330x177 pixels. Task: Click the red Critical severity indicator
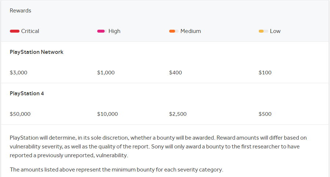[15, 31]
